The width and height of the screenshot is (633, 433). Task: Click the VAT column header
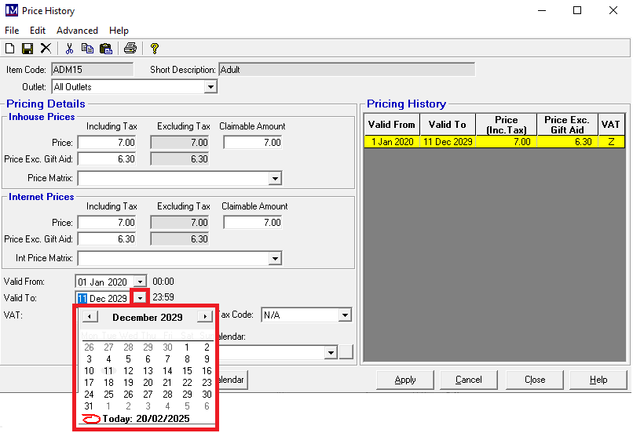611,125
